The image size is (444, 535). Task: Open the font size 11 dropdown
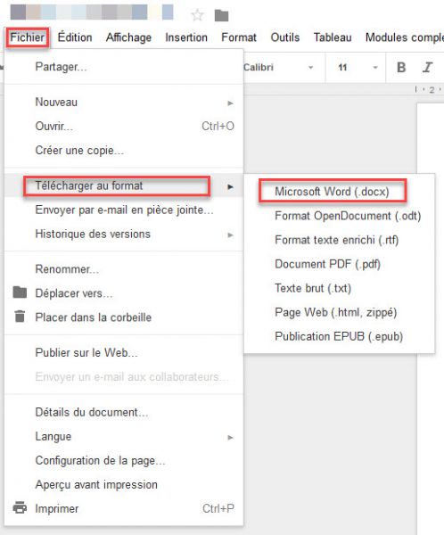(358, 68)
